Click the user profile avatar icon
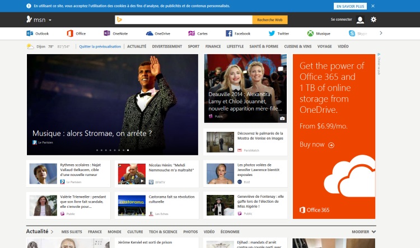 click(x=360, y=20)
